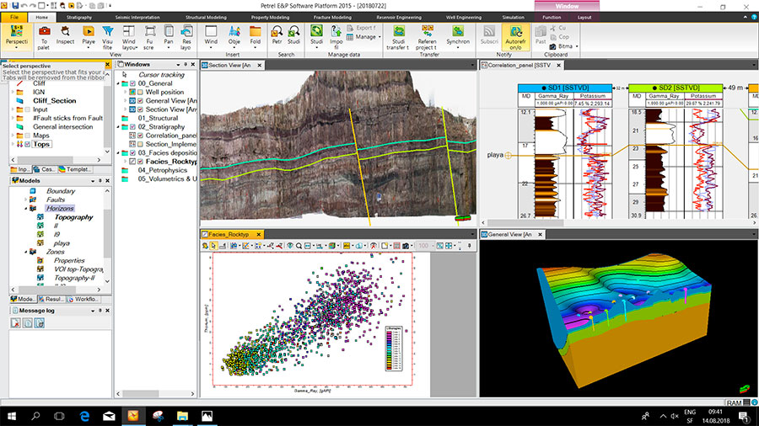Open the Manage dropdown in Manage data
This screenshot has width=759, height=426.
pyautogui.click(x=364, y=37)
